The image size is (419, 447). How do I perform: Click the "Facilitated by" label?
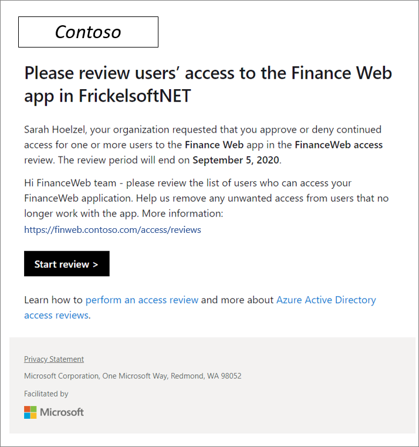coord(46,394)
